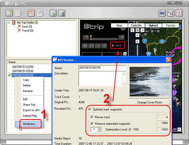Click the Sport folder icon in tree

click(x=19, y=26)
